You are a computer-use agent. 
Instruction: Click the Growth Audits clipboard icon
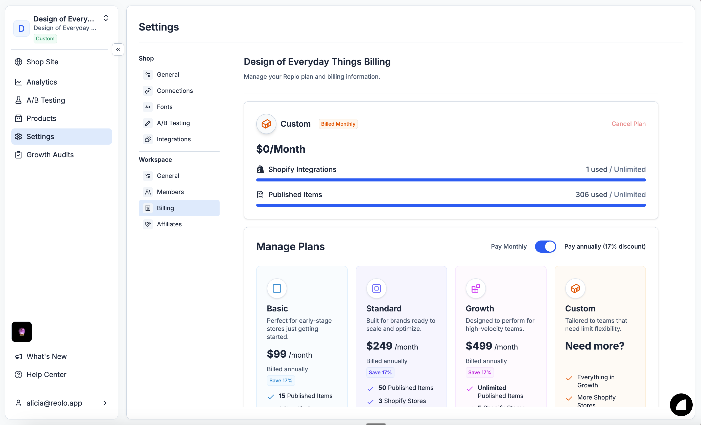pos(18,155)
